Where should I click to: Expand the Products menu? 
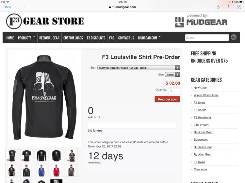coord(26,38)
